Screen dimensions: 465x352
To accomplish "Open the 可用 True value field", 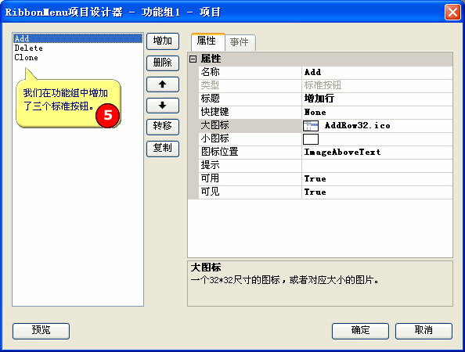I will point(377,178).
